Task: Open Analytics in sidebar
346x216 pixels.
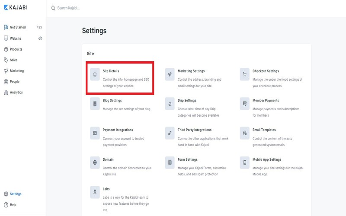Action: 16,92
